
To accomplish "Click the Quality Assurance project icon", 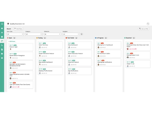I will (x=8, y=24).
